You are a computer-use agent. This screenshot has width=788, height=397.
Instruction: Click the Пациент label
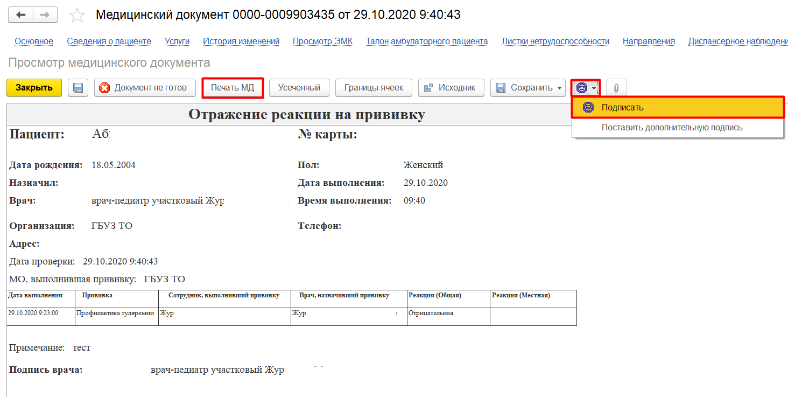pos(37,135)
